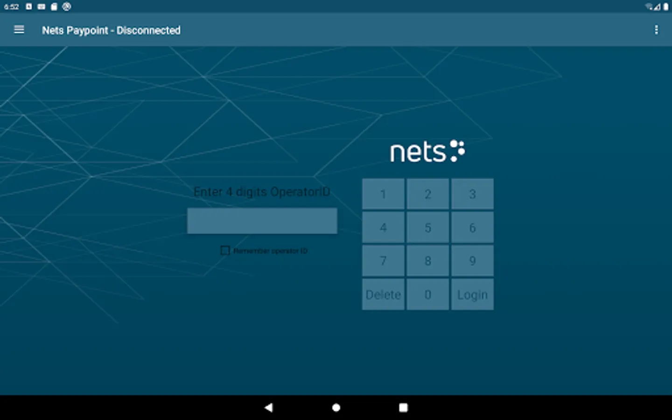Click the nets logo
This screenshot has width=672, height=420.
[x=427, y=151]
